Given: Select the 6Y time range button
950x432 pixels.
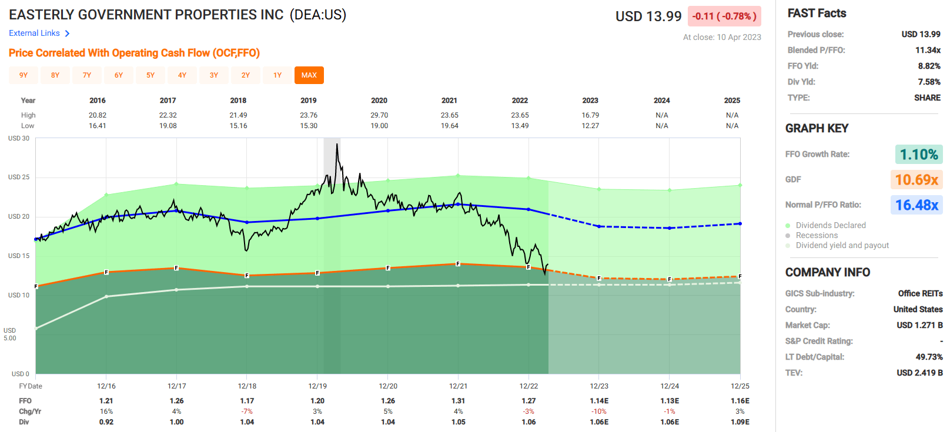Looking at the screenshot, I should [119, 75].
